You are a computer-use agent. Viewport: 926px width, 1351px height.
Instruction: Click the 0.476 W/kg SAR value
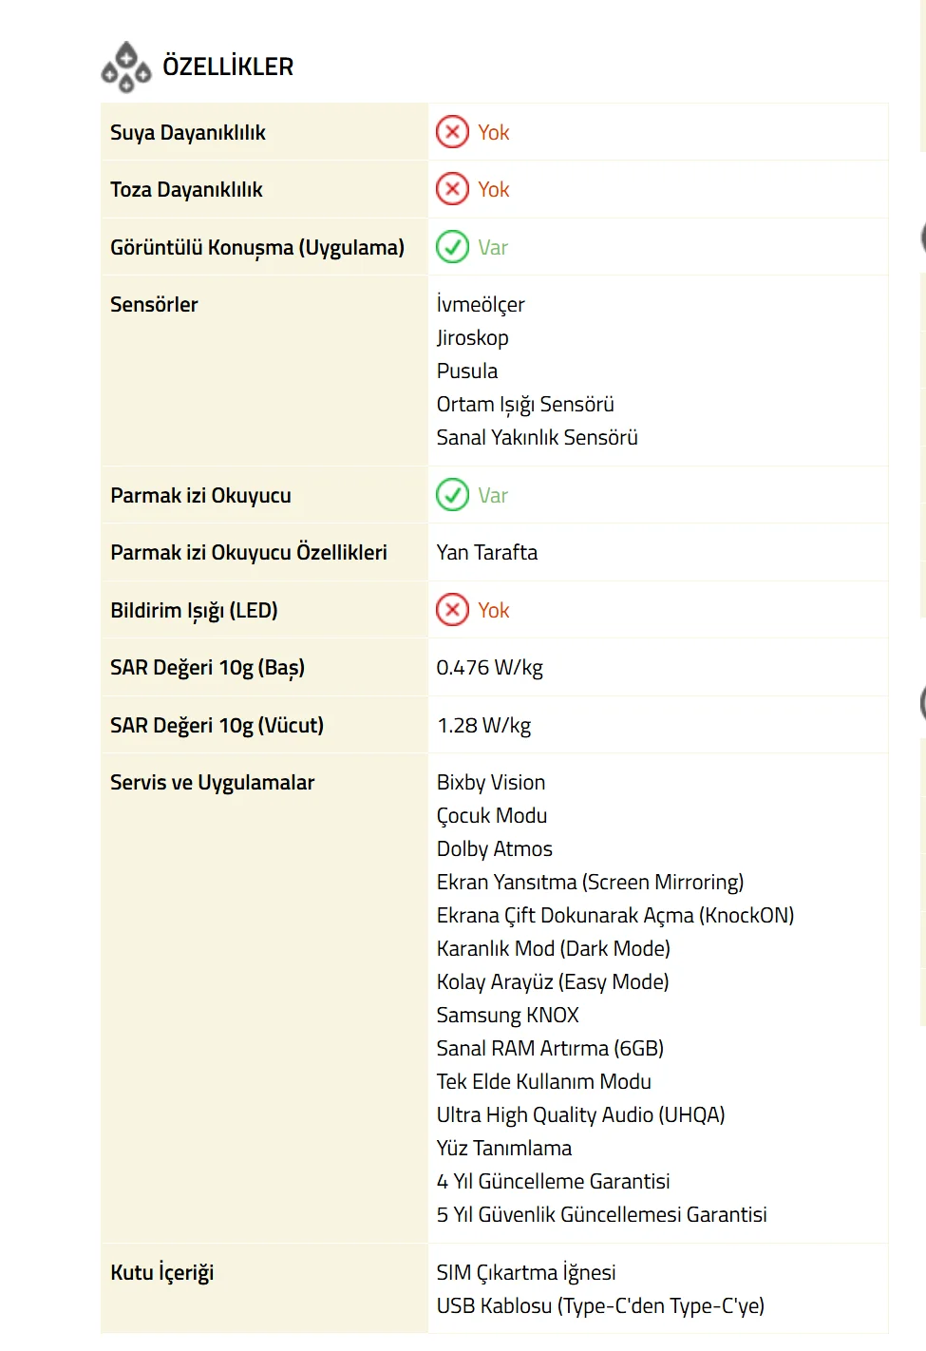(489, 668)
